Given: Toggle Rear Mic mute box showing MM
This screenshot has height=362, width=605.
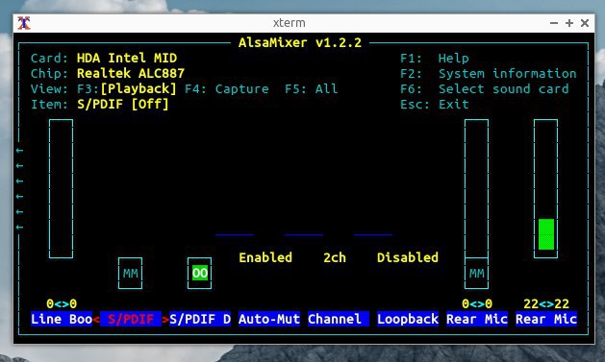Looking at the screenshot, I should click(476, 273).
